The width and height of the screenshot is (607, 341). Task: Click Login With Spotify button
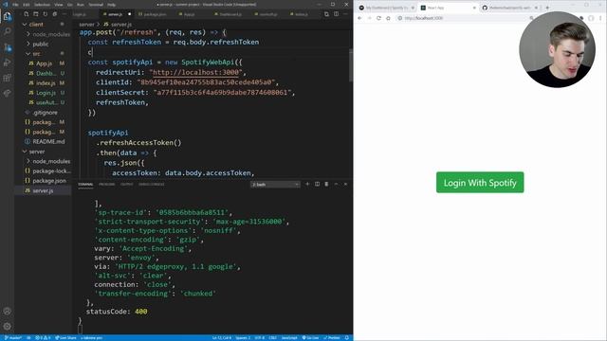pyautogui.click(x=480, y=183)
